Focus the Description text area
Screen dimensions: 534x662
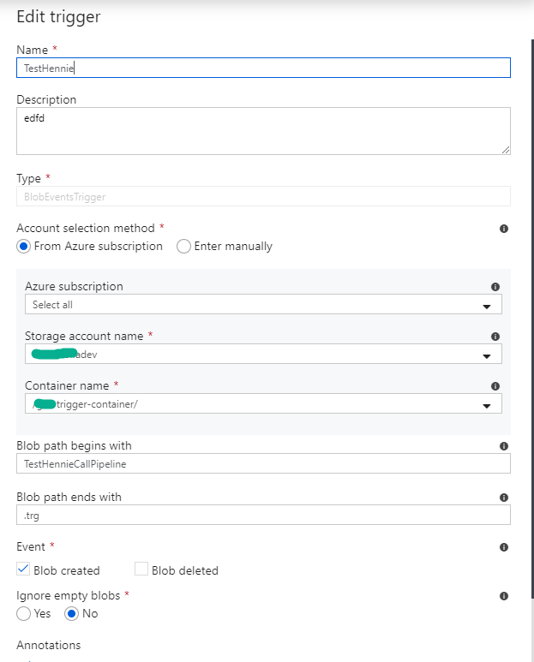click(263, 130)
